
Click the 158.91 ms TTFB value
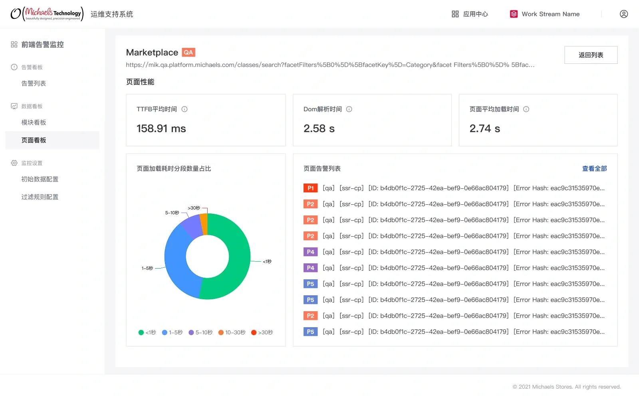click(x=161, y=128)
